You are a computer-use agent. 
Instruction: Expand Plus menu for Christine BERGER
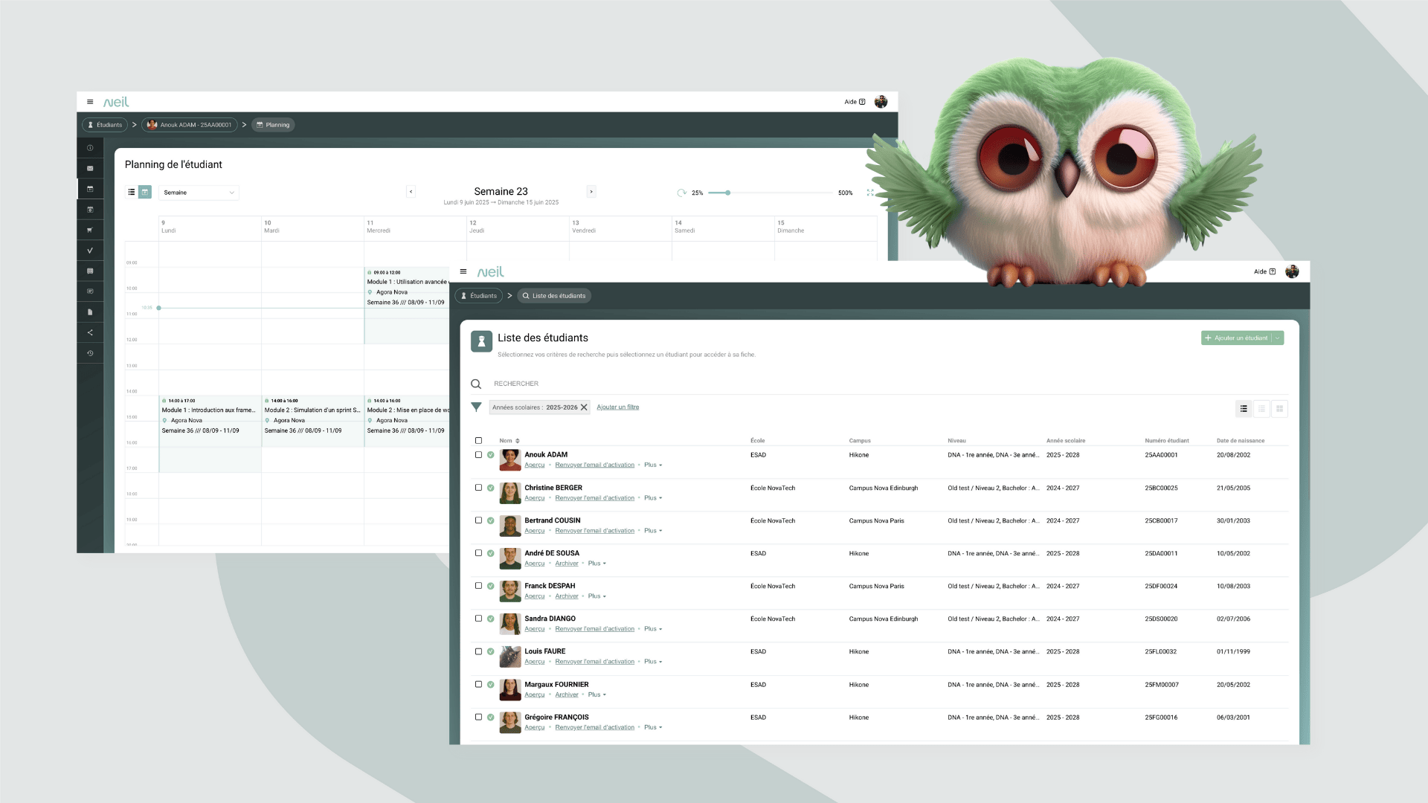click(652, 498)
